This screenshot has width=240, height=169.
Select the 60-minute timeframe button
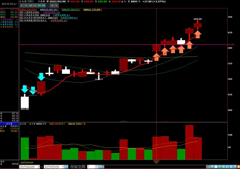tap(43, 6)
